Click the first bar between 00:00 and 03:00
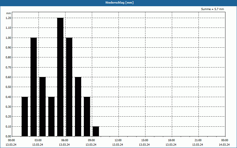The width and height of the screenshot is (237, 148). [x=25, y=117]
